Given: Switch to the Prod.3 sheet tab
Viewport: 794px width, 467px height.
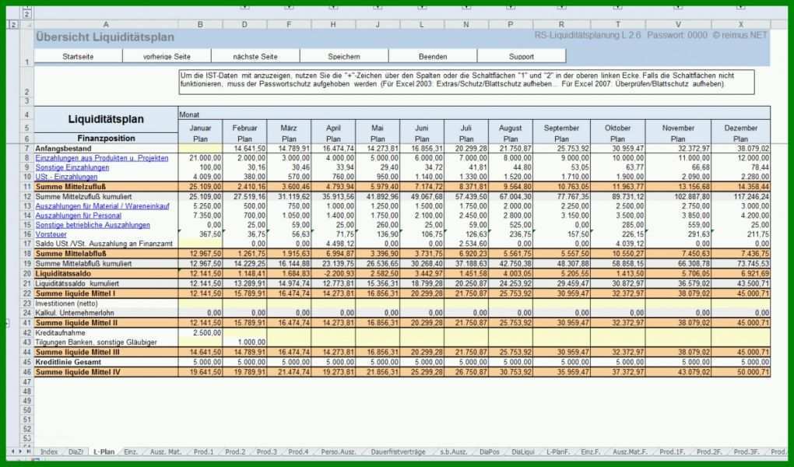Looking at the screenshot, I should (x=267, y=451).
